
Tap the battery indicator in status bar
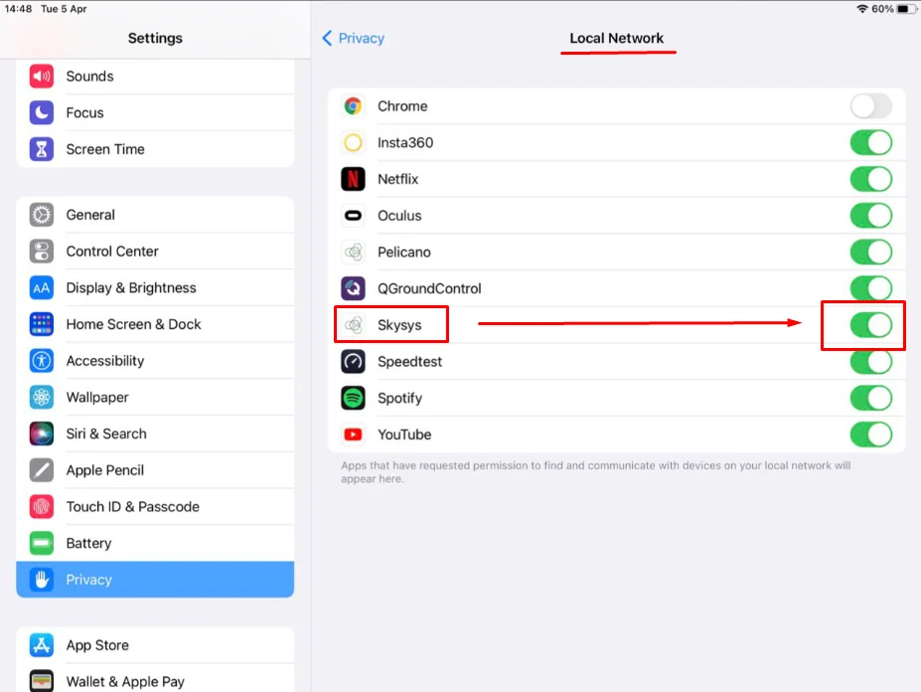906,9
